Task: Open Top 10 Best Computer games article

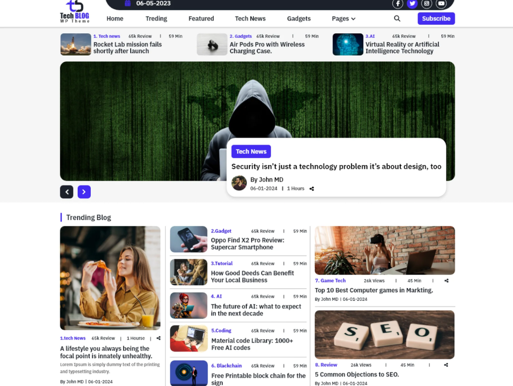Action: [374, 290]
